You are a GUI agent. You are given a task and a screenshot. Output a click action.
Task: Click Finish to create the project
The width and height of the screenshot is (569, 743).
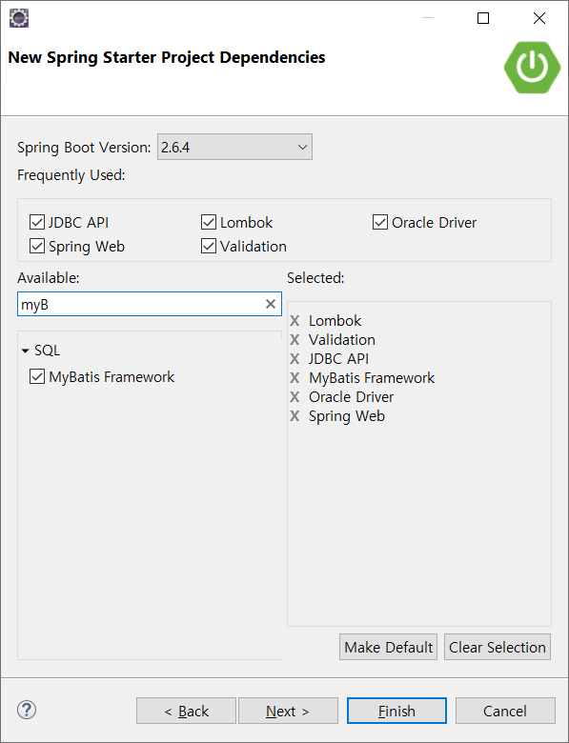(x=396, y=711)
